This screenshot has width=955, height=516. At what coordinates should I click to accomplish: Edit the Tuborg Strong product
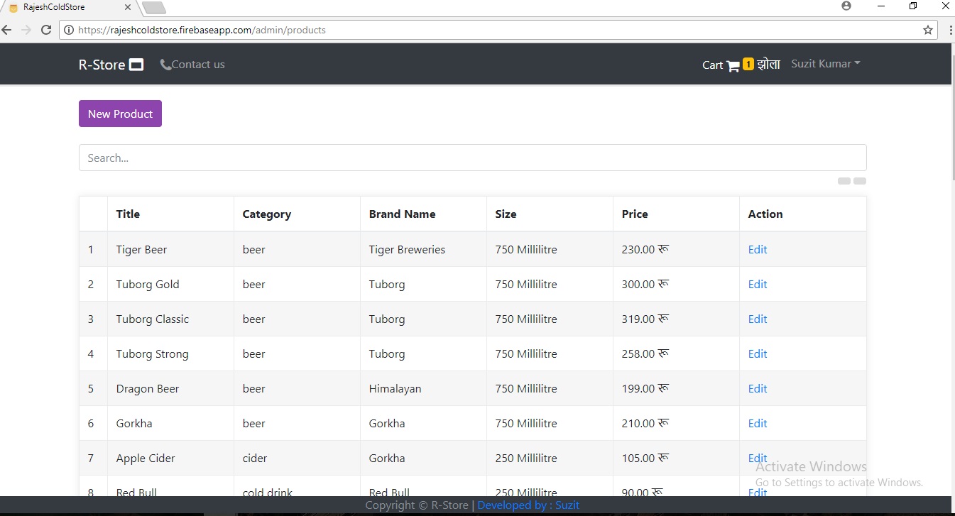(x=757, y=353)
